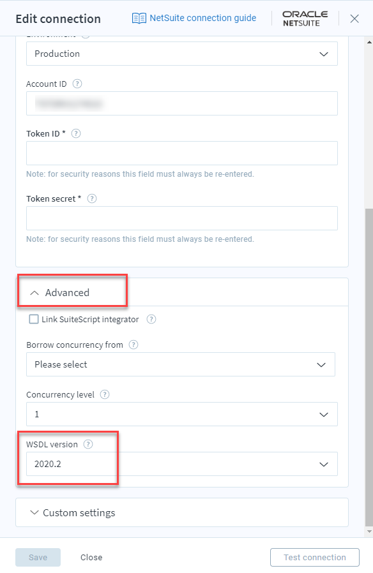
Task: Expand the Custom settings section
Action: [72, 513]
